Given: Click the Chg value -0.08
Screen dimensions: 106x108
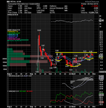Looking at the screenshot, I should (x=95, y=8).
